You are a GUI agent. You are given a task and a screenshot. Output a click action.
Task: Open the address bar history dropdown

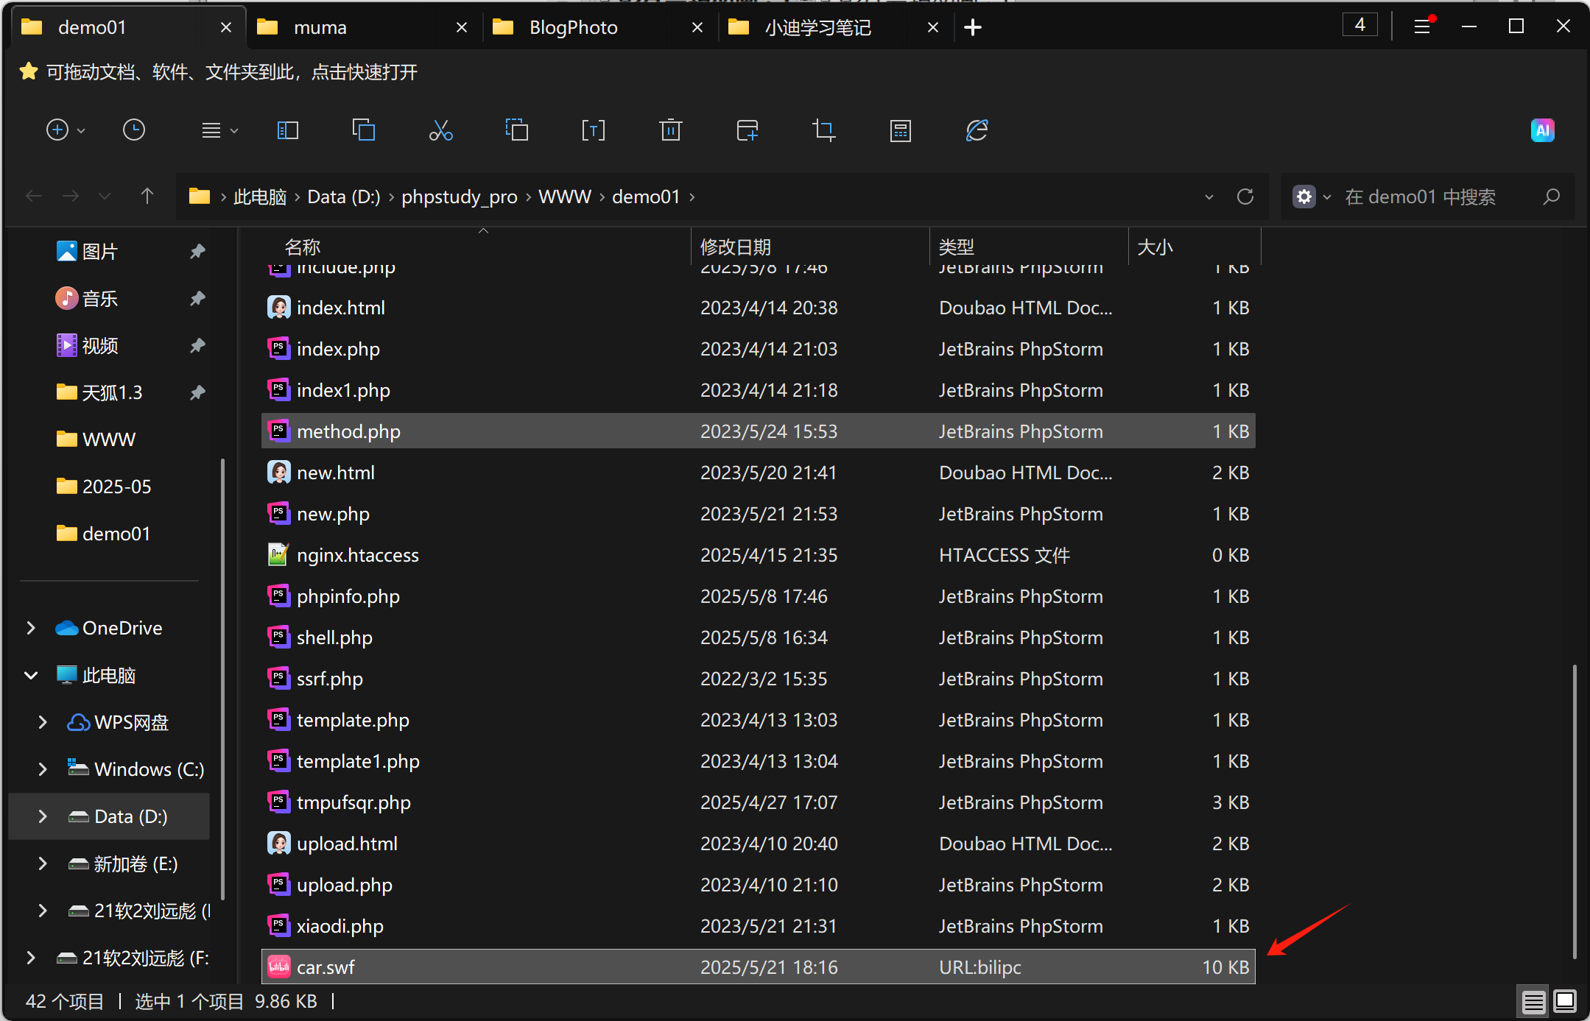tap(1209, 197)
